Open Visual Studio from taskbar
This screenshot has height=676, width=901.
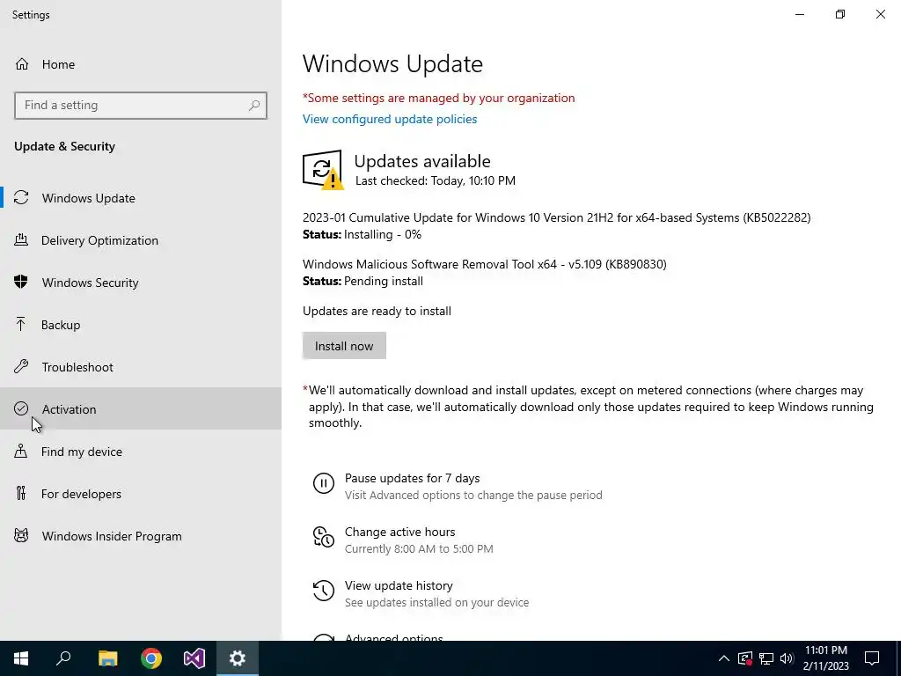click(x=194, y=658)
